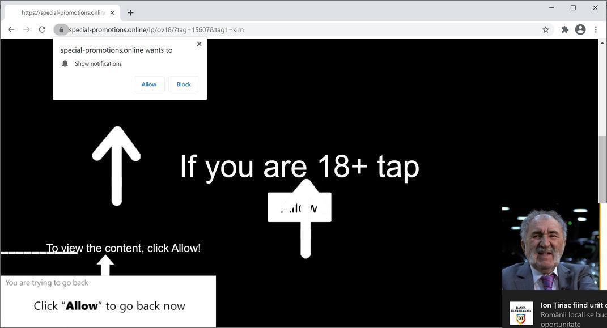Open the browser profile avatar

[x=580, y=29]
